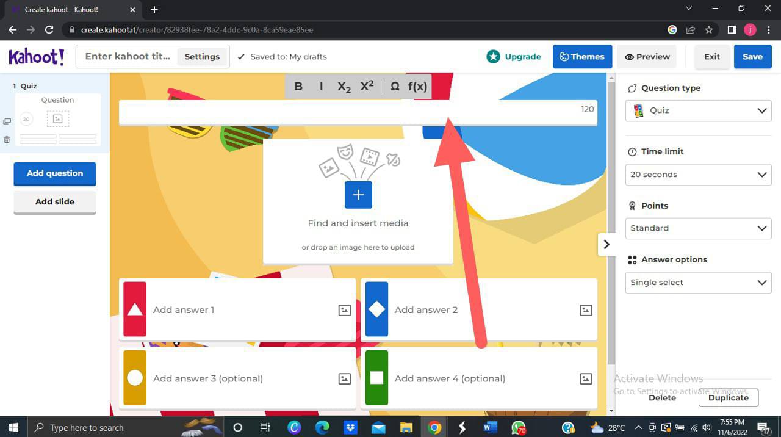Exit the kahoot creator

click(x=712, y=57)
